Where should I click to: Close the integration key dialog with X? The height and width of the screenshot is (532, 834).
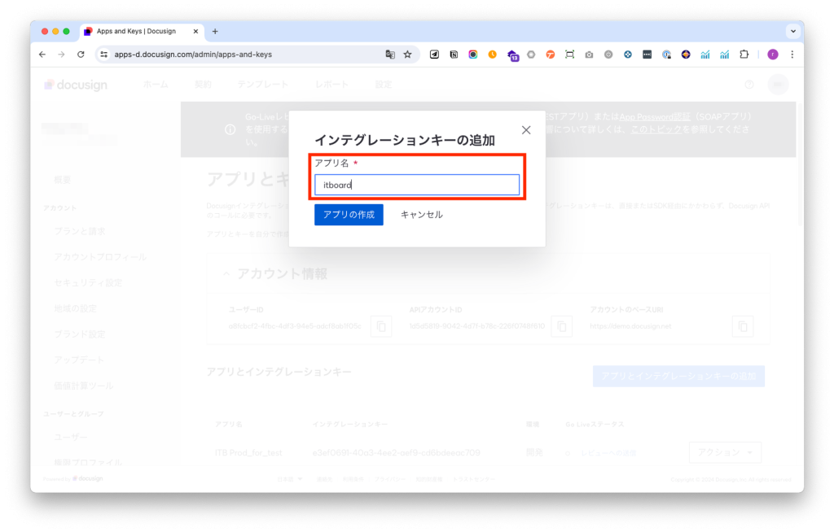(x=526, y=130)
